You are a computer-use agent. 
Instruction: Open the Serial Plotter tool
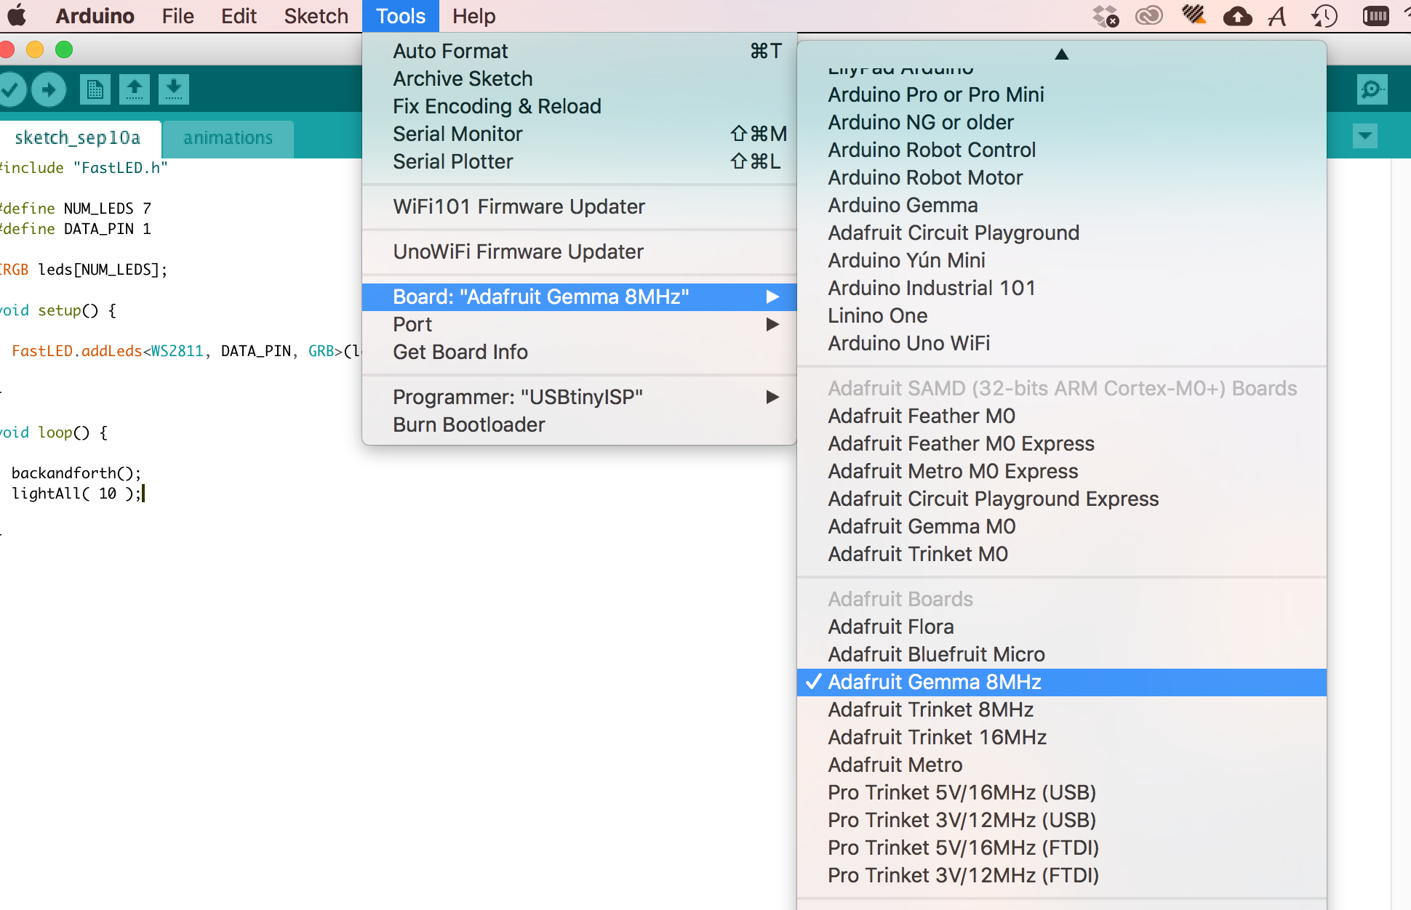point(452,161)
